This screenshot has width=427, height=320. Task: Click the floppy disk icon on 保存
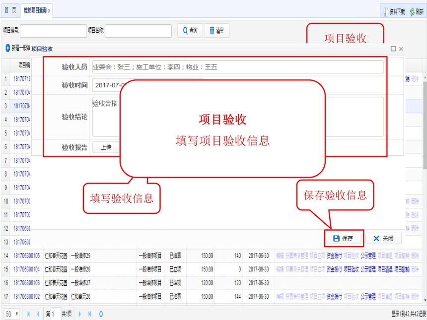click(x=336, y=238)
